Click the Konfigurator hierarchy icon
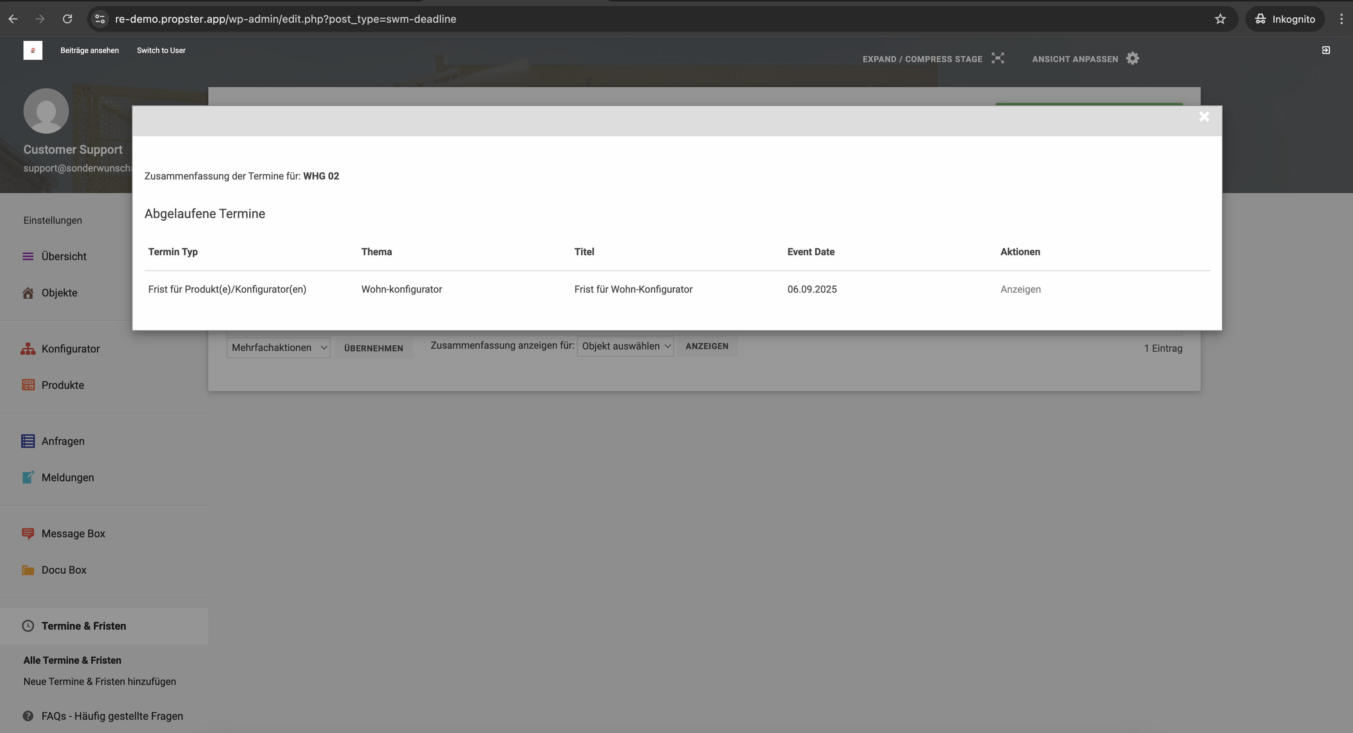The height and width of the screenshot is (733, 1353). [28, 349]
